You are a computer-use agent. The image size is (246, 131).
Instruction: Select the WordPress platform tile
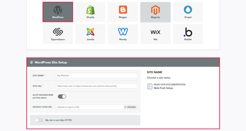[58, 12]
